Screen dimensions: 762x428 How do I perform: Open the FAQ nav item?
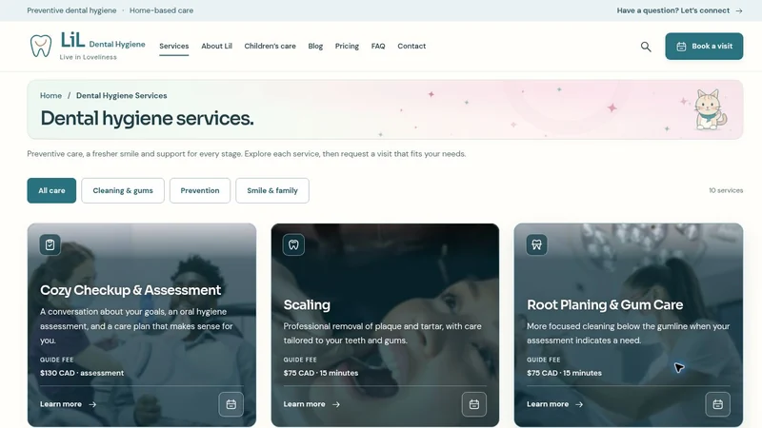click(378, 46)
